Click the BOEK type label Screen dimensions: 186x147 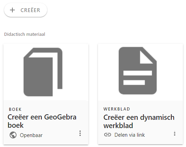[15, 109]
